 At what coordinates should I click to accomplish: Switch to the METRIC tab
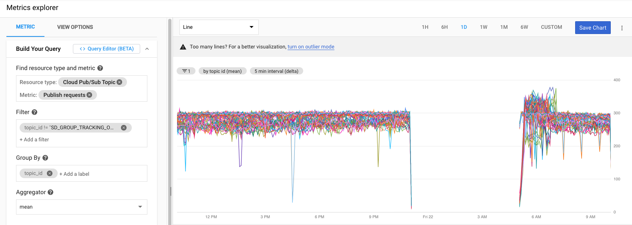[26, 27]
